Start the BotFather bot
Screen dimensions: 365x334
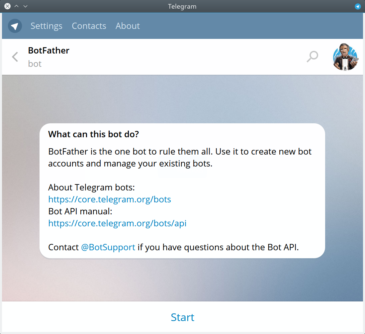tap(183, 317)
